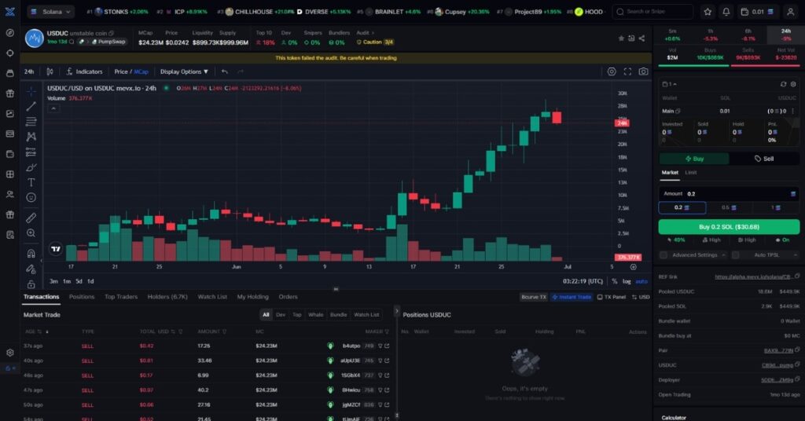Open candlestick chart style selector

(50, 71)
